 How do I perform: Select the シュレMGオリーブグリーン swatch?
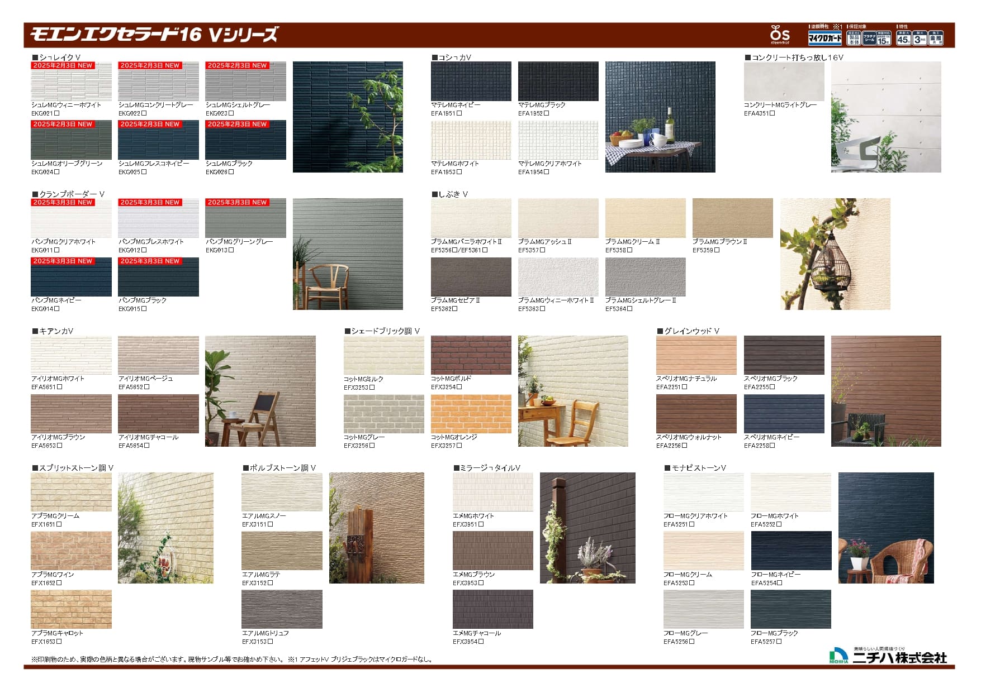tap(71, 140)
